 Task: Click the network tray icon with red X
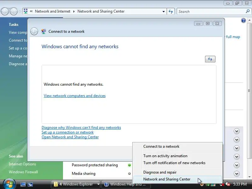coord(222,184)
